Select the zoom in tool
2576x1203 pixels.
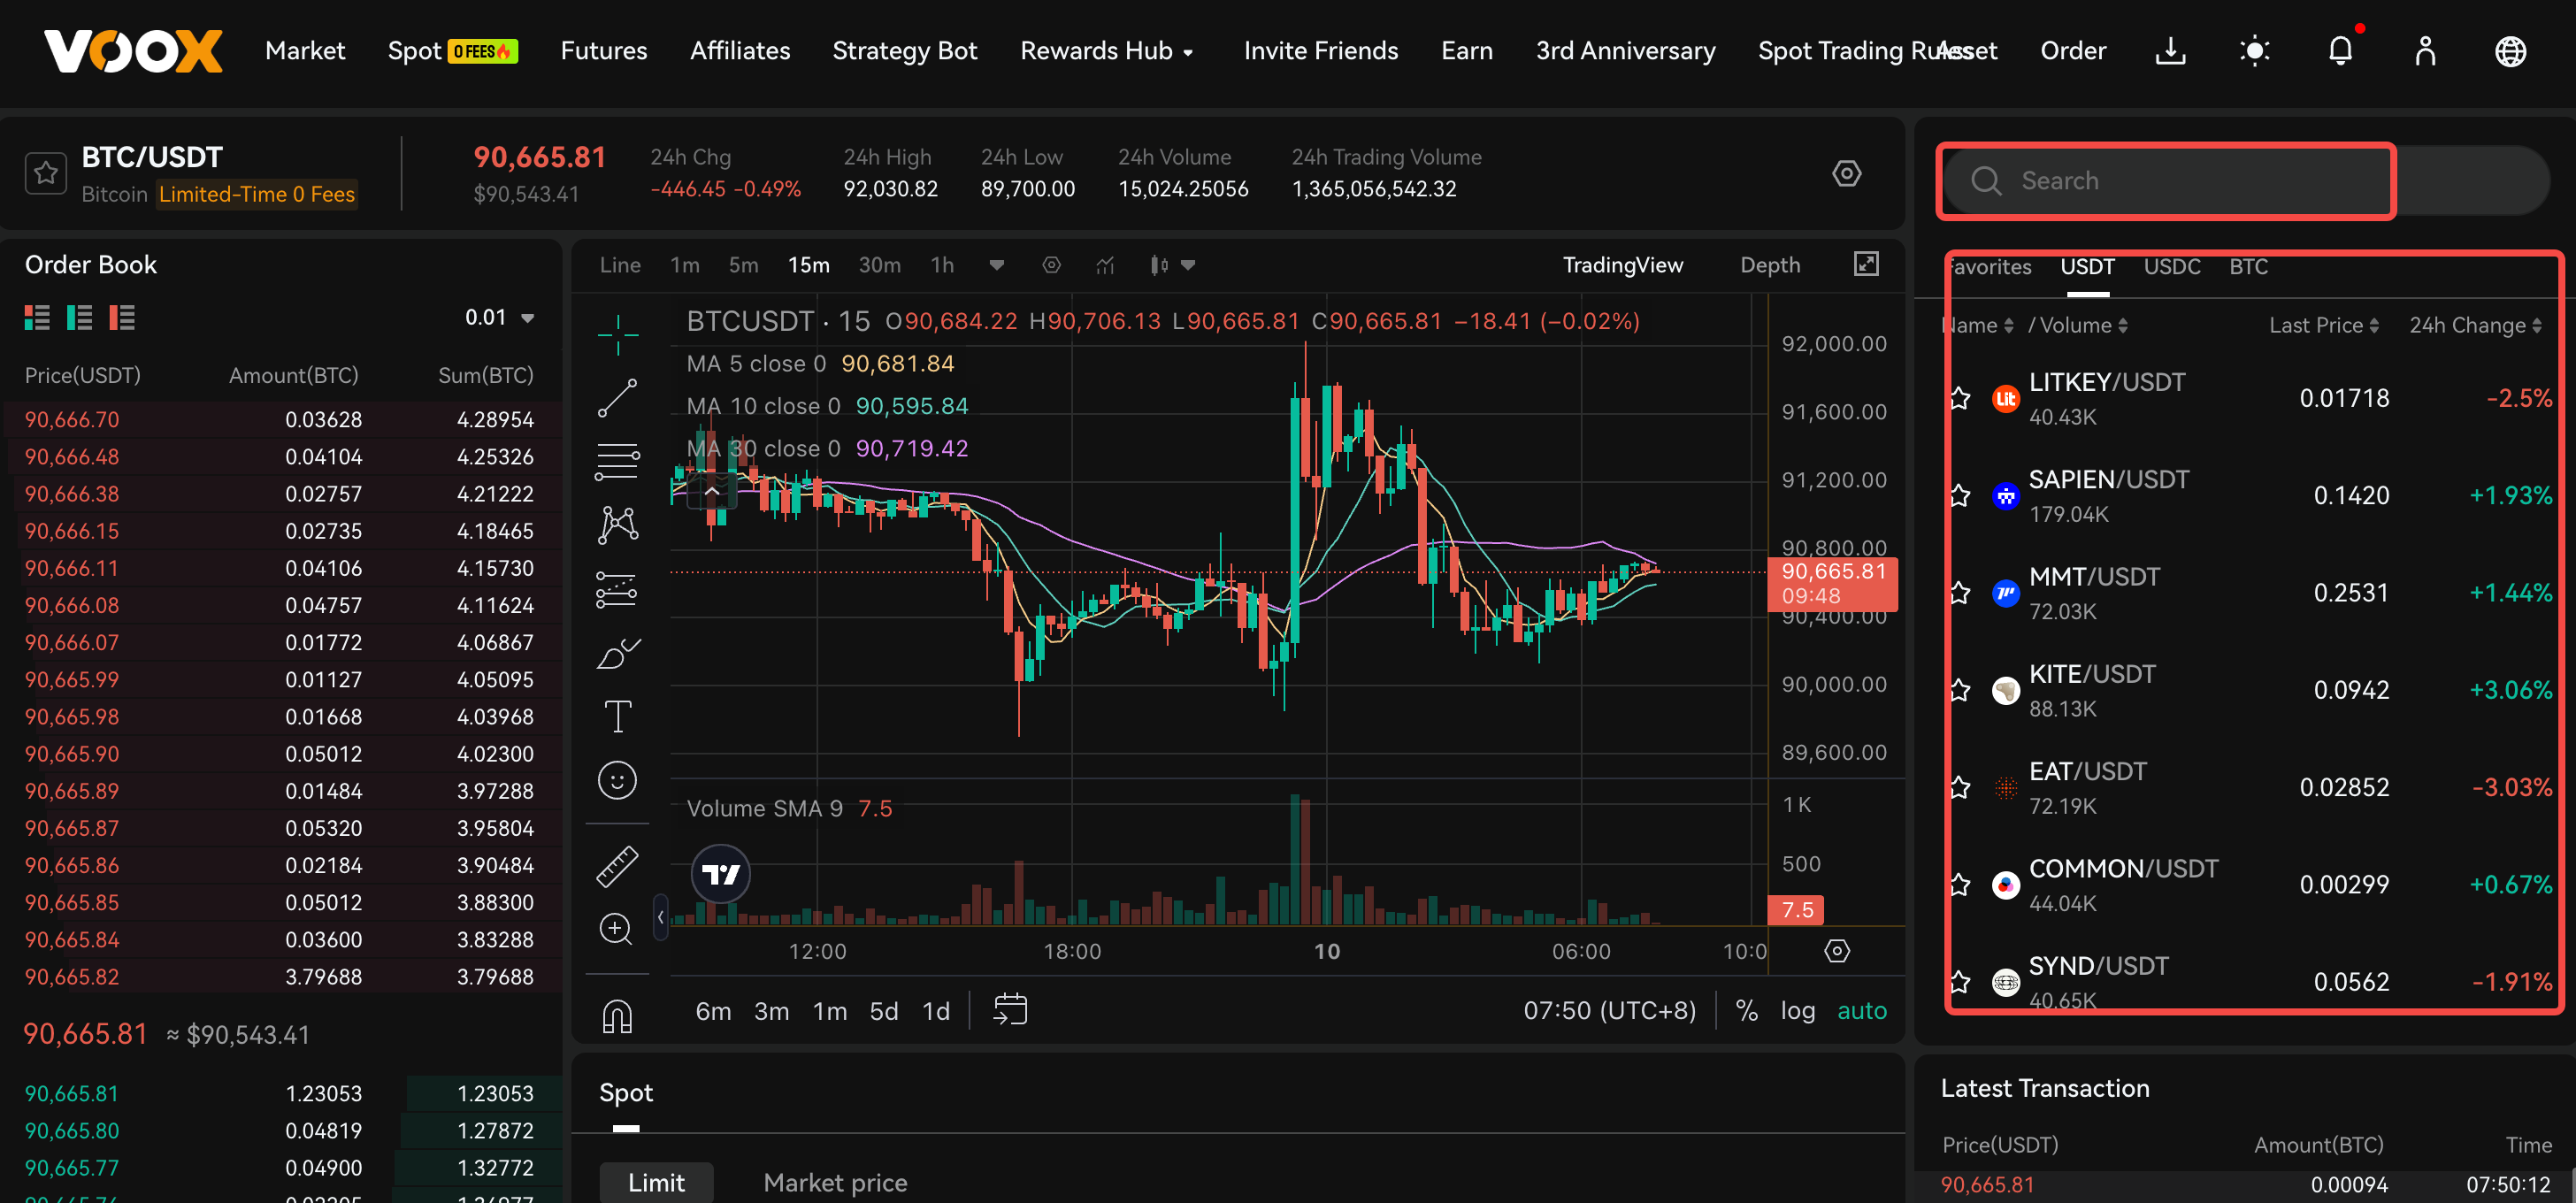tap(616, 930)
